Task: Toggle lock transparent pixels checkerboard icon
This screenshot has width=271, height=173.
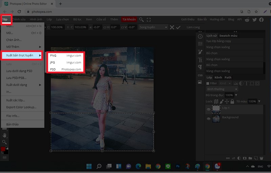Action: click(216, 101)
